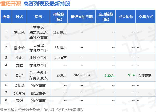Click 方皓's position 非独立董事
Screen dimensions: 156x112
tap(38, 65)
